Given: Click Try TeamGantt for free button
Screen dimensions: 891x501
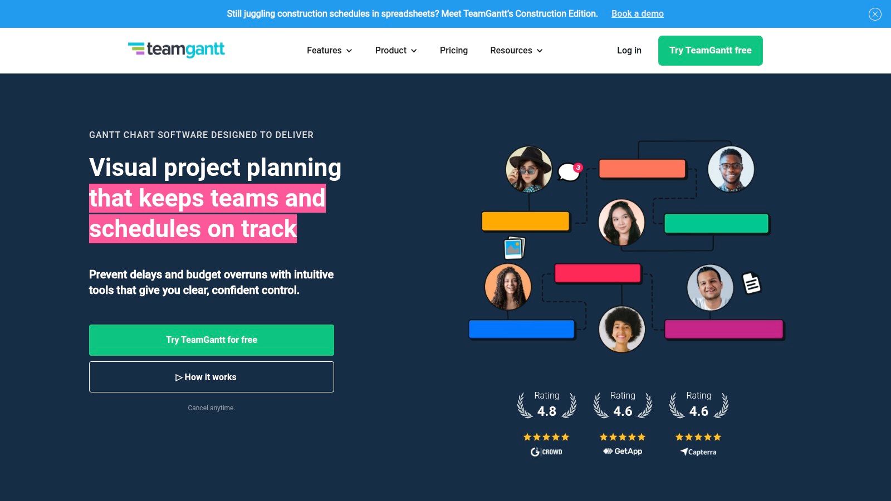Looking at the screenshot, I should tap(212, 340).
